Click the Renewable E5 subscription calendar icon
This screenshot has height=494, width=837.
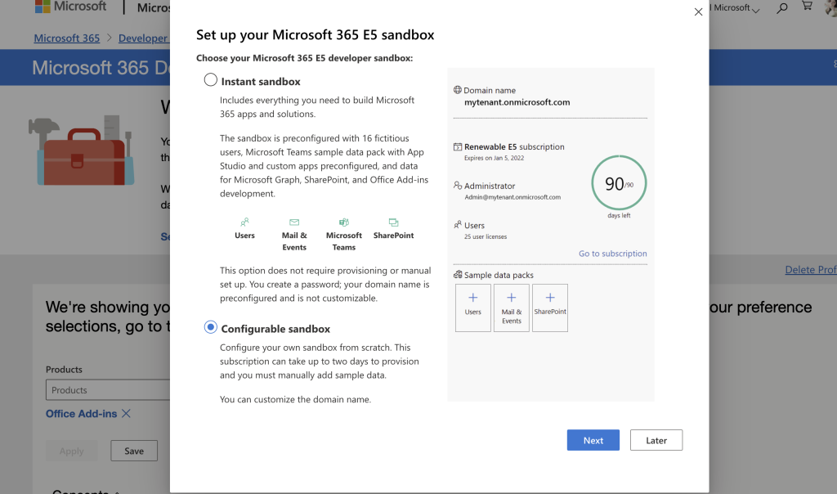[456, 147]
